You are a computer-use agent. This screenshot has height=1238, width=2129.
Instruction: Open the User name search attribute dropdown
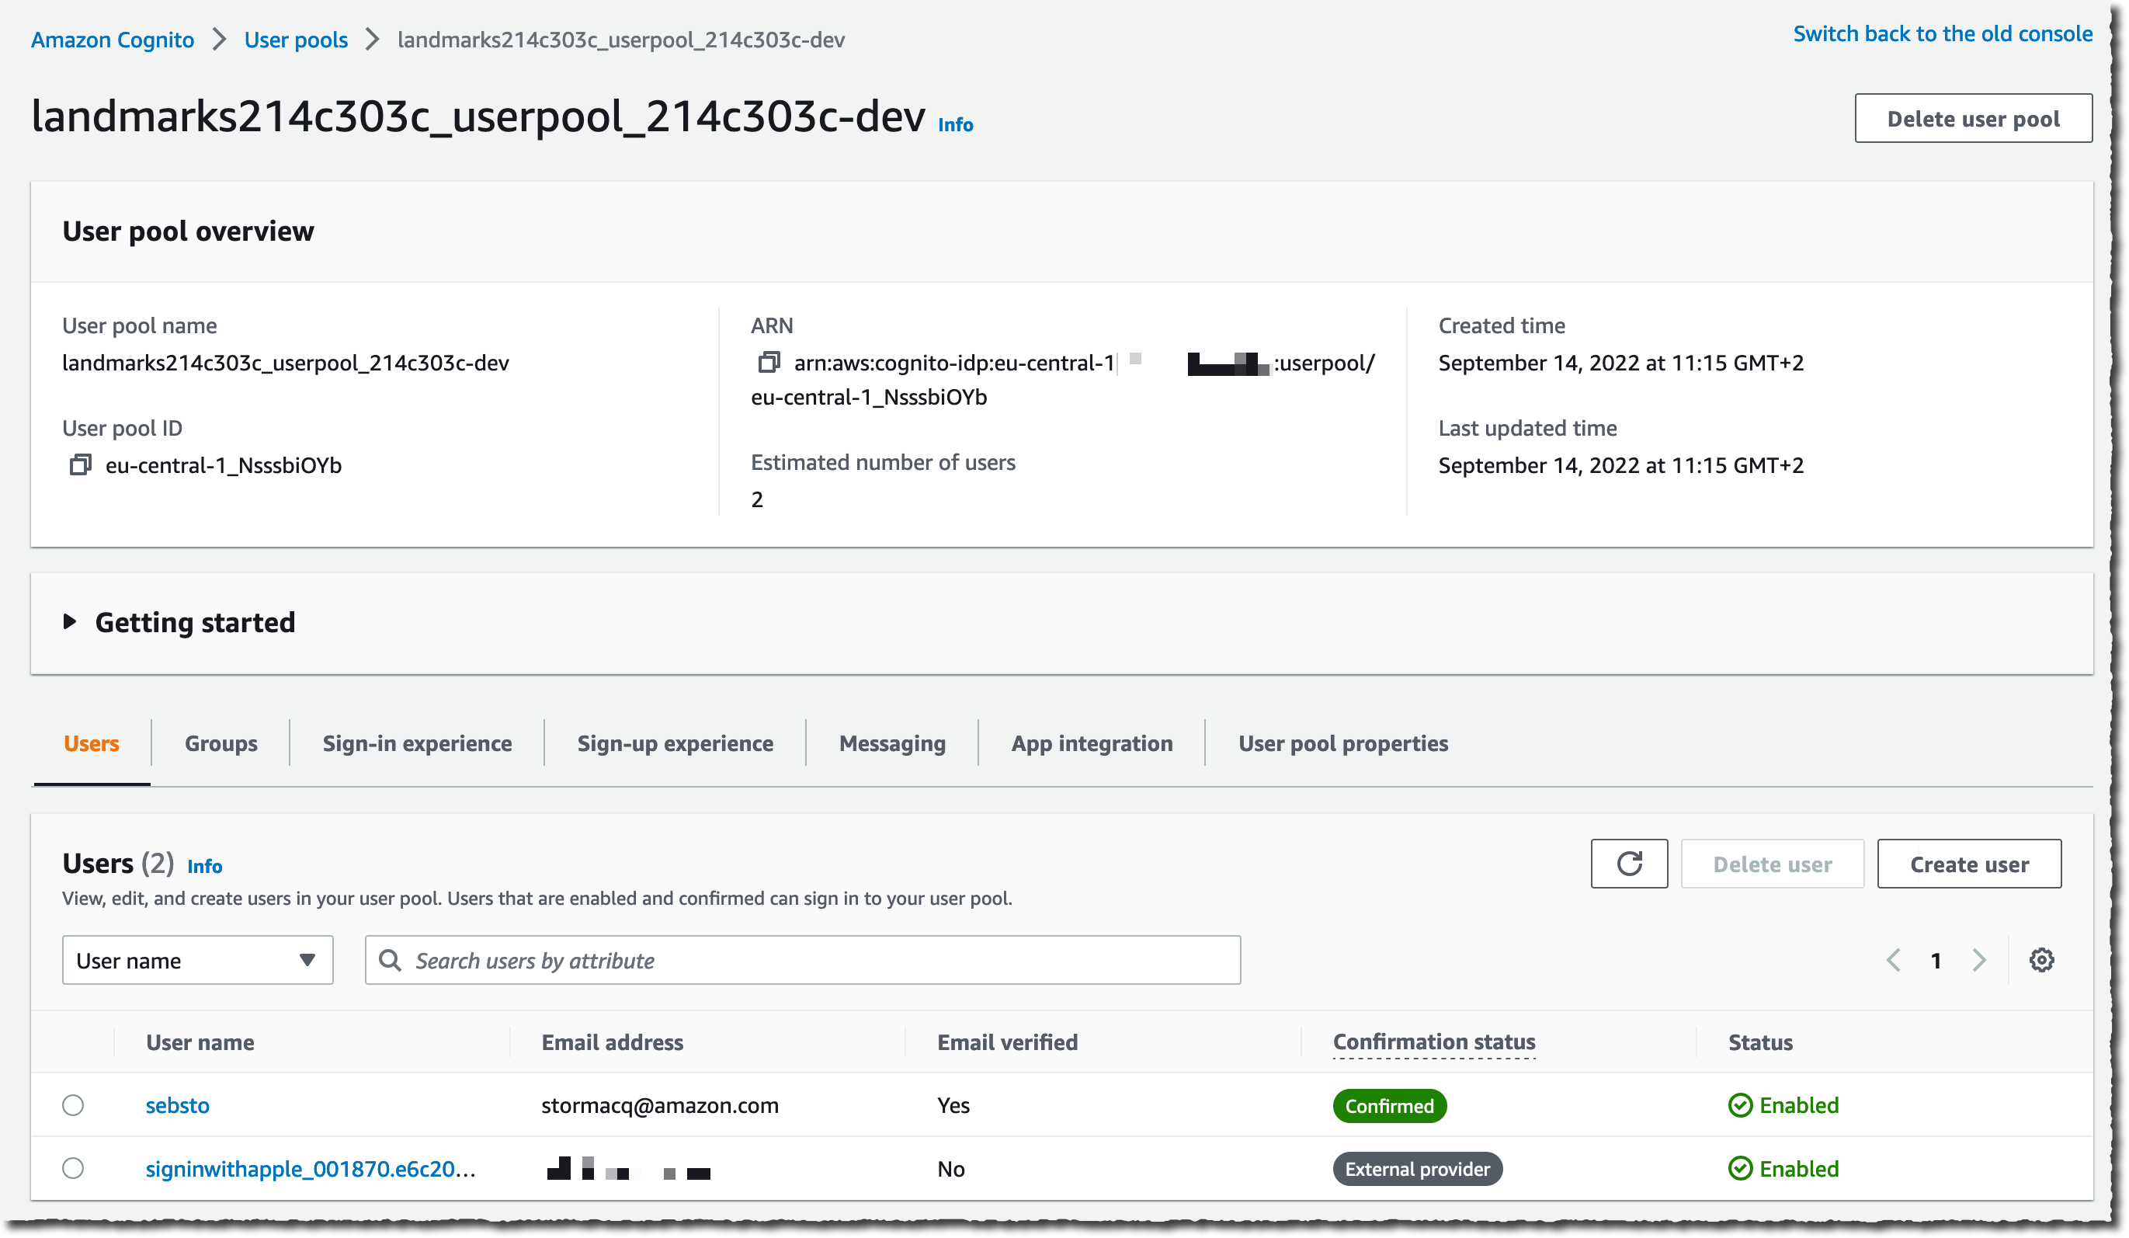point(196,959)
